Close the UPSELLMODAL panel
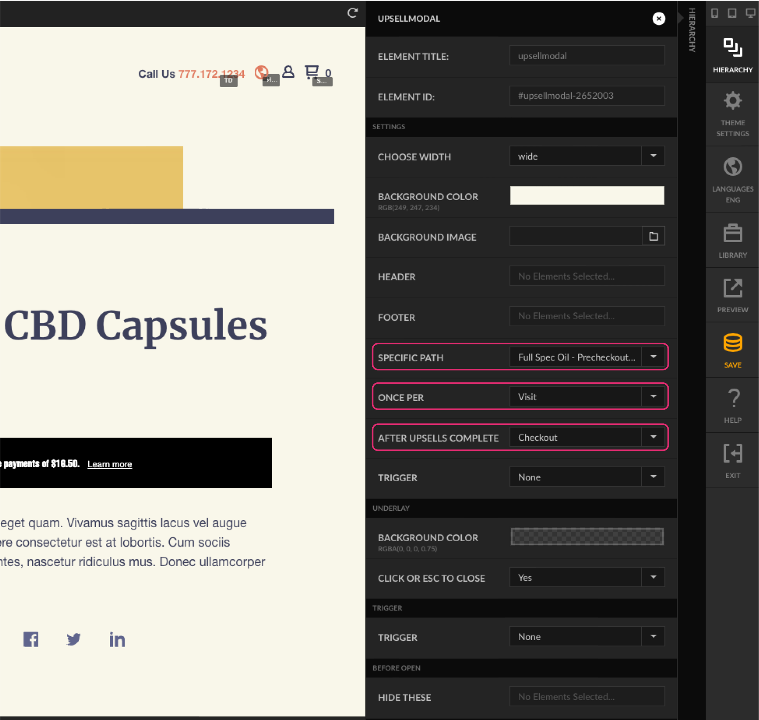 [659, 18]
